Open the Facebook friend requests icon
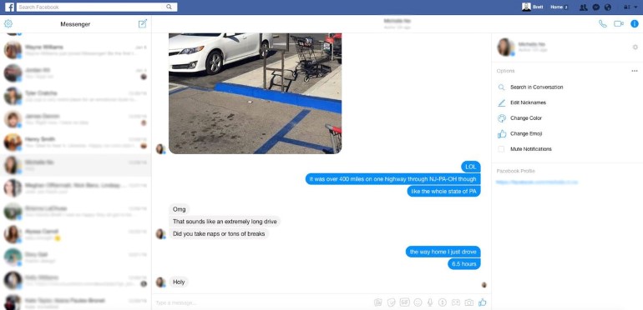 pos(584,7)
